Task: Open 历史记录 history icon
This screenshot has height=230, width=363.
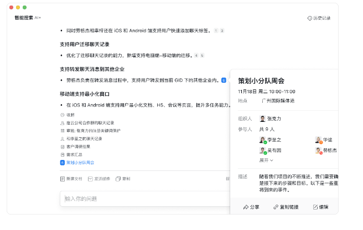Action: coord(309,18)
